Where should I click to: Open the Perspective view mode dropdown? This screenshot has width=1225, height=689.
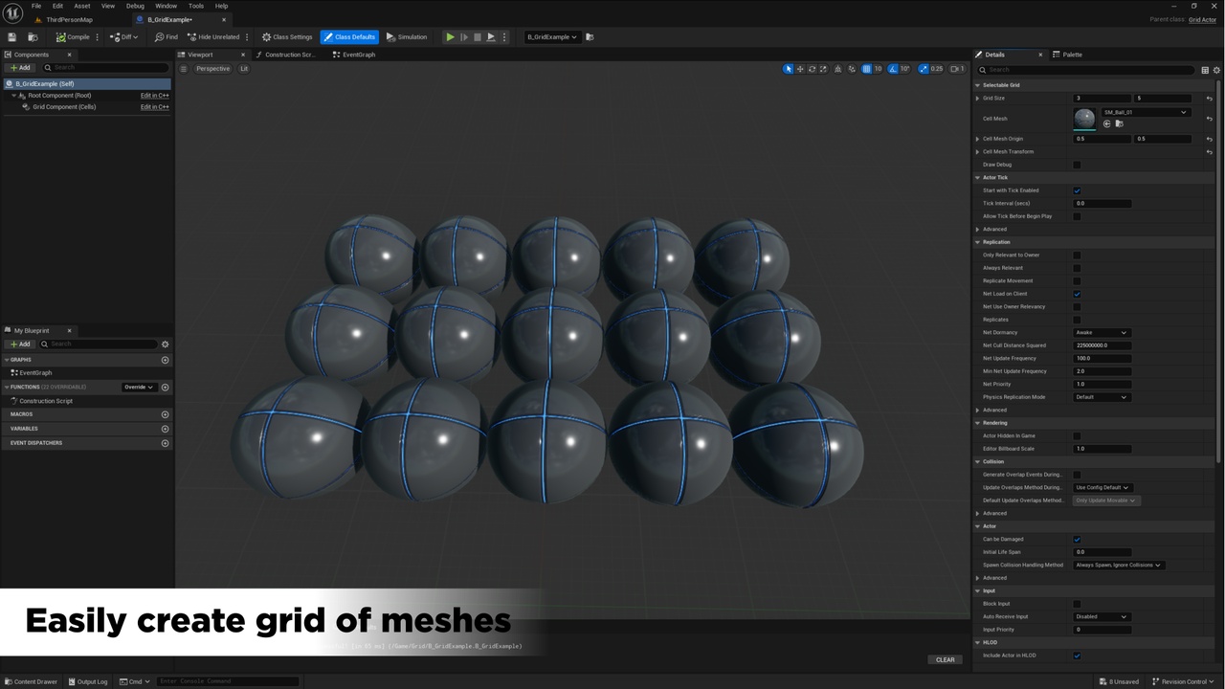point(212,69)
